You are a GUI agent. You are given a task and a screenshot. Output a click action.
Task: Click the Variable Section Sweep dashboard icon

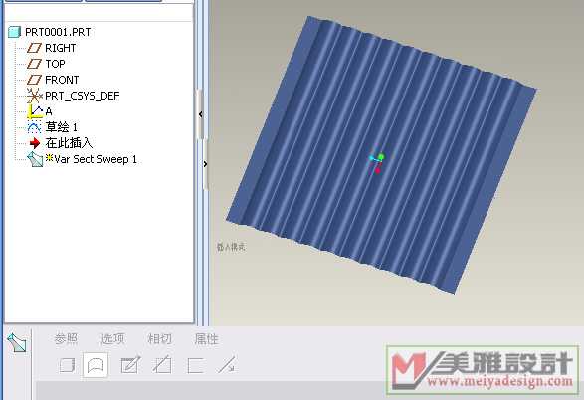point(17,342)
